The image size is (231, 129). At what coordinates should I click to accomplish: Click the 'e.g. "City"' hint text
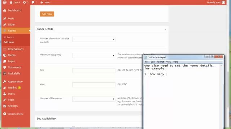(x=122, y=84)
